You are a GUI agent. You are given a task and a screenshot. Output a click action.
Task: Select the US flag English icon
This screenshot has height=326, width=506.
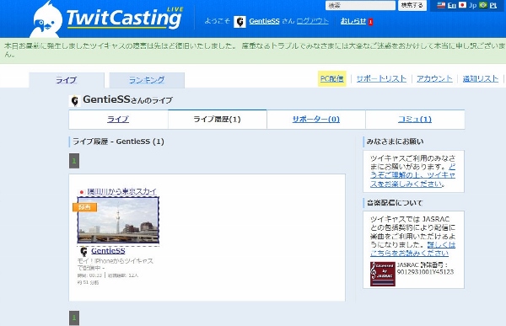click(441, 5)
